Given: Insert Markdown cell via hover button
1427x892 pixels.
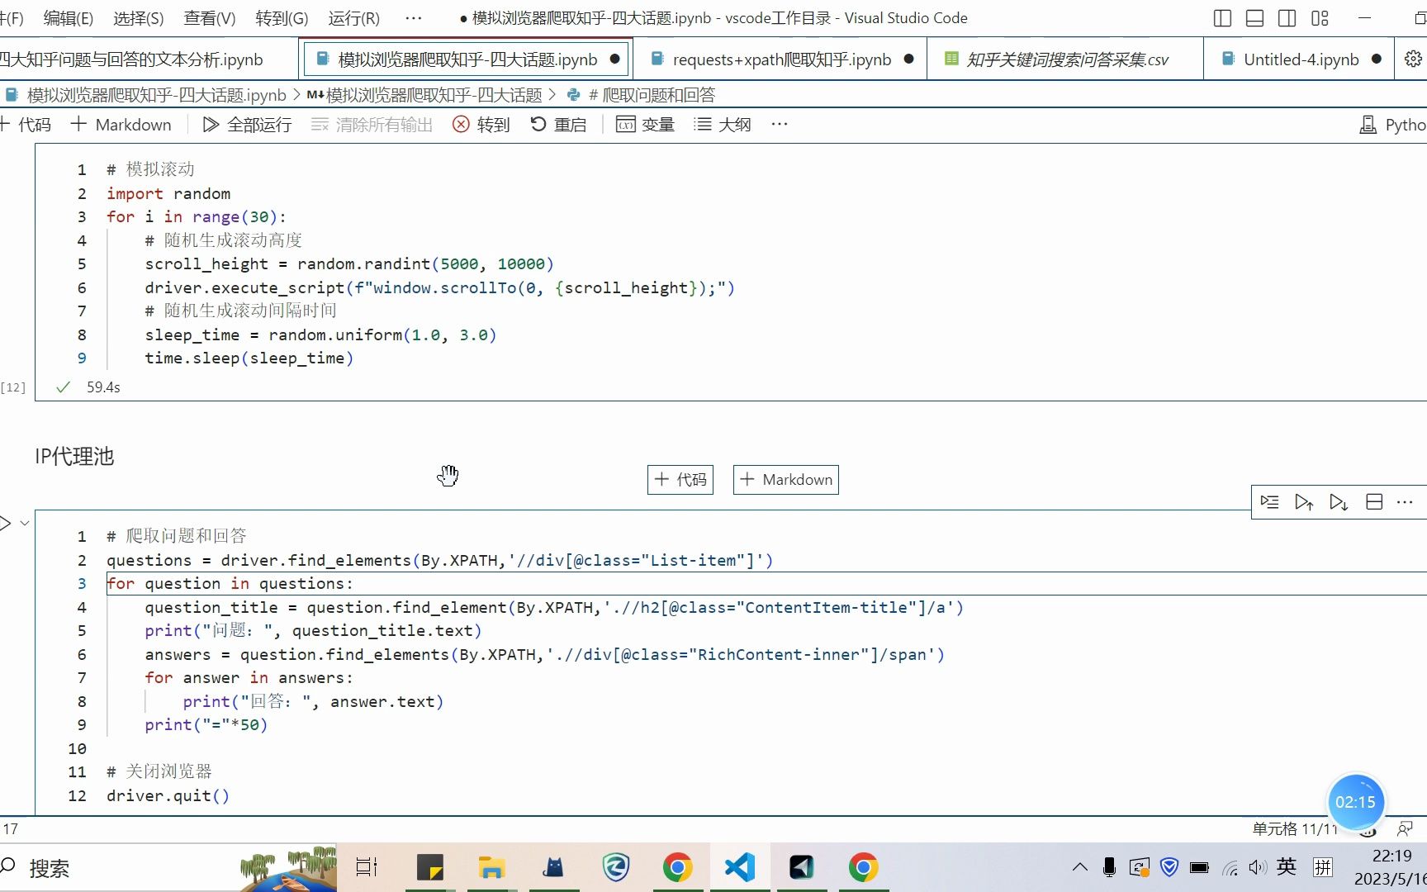Looking at the screenshot, I should click(x=786, y=480).
